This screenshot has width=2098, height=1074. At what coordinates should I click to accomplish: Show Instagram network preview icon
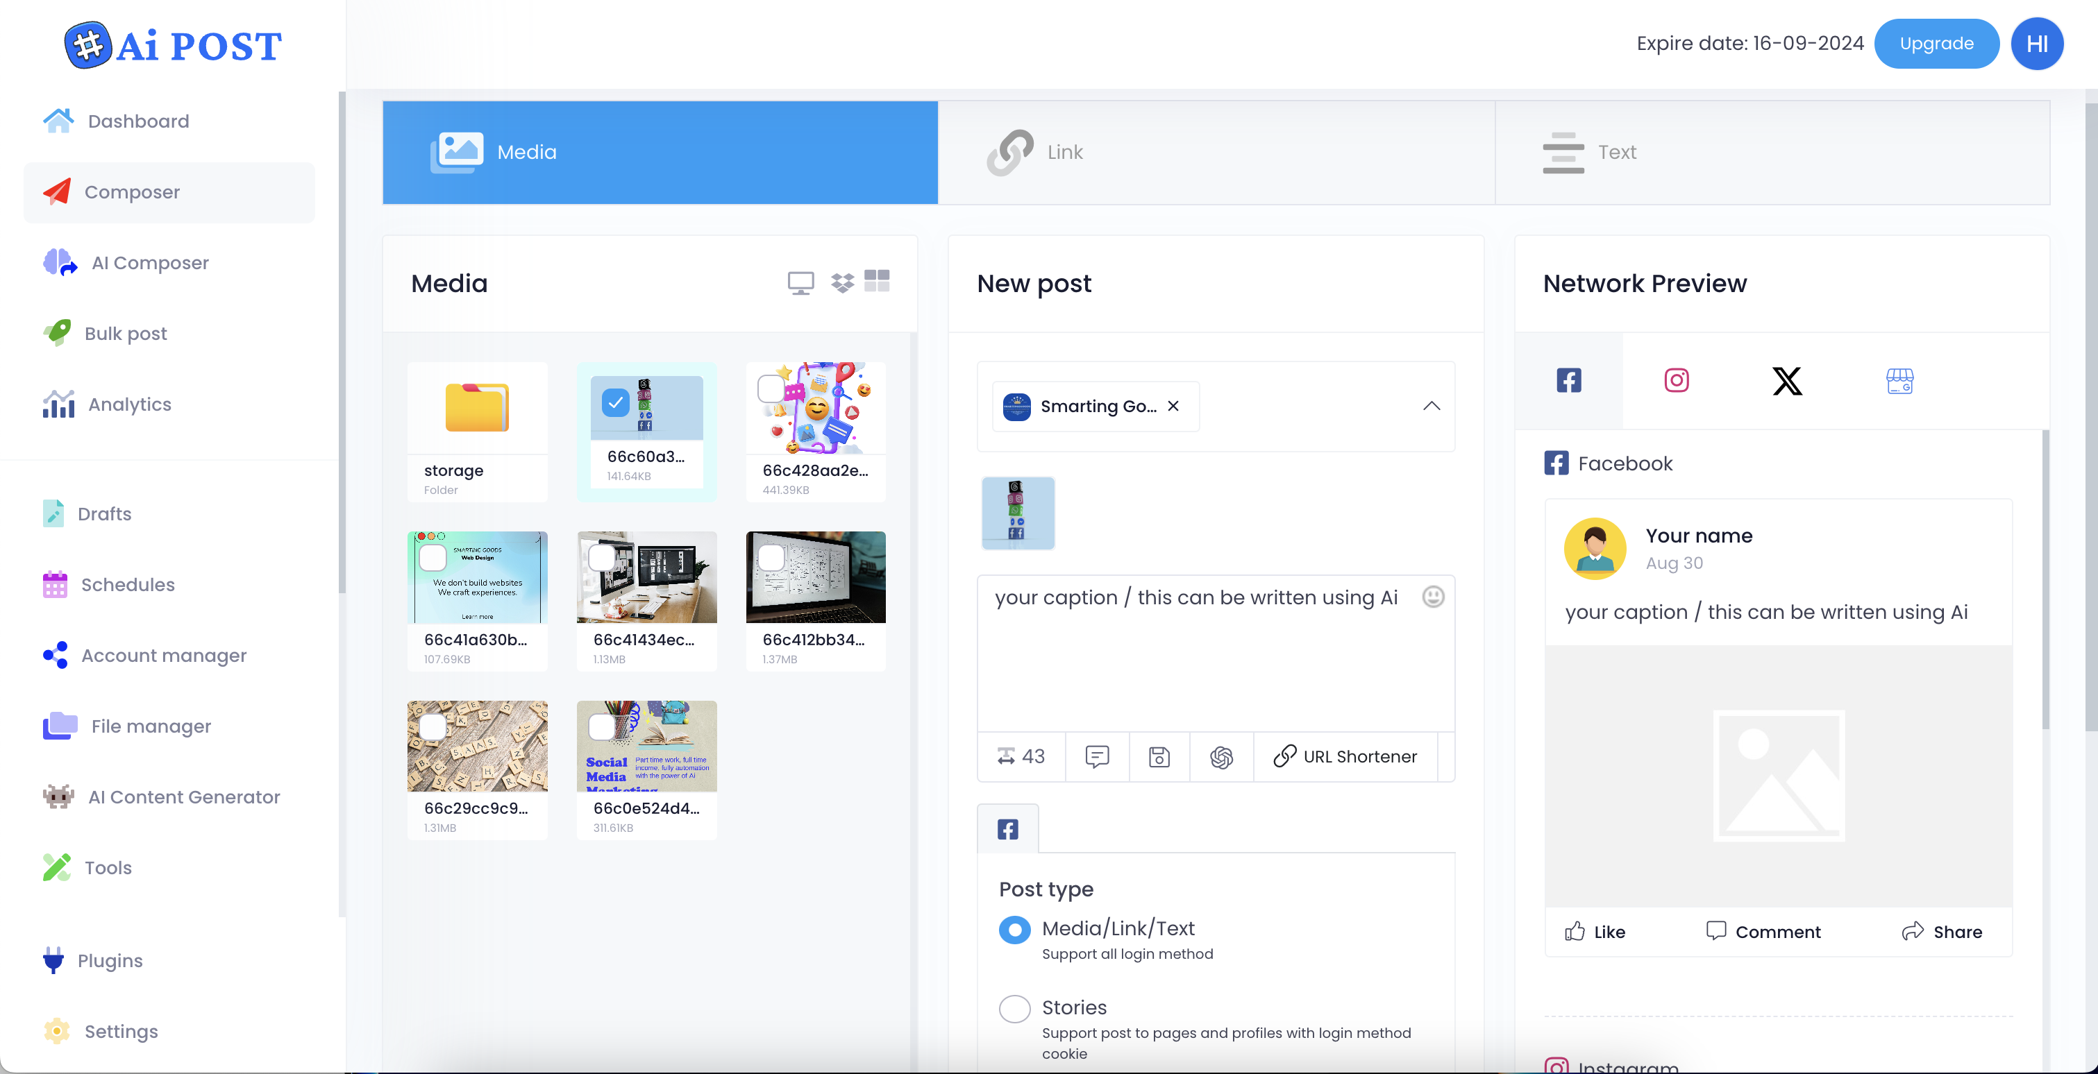[x=1676, y=380]
